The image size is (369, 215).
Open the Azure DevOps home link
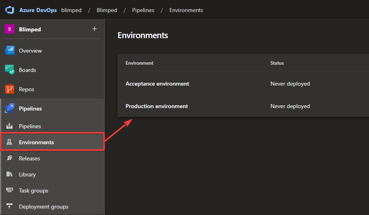tap(38, 10)
